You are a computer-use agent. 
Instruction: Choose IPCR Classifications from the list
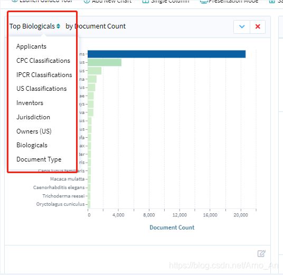click(44, 75)
